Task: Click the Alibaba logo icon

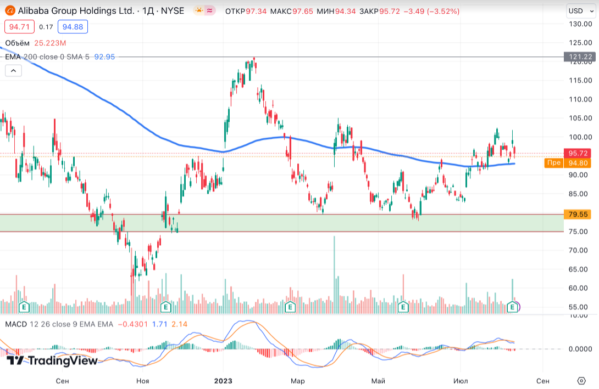Action: point(10,10)
